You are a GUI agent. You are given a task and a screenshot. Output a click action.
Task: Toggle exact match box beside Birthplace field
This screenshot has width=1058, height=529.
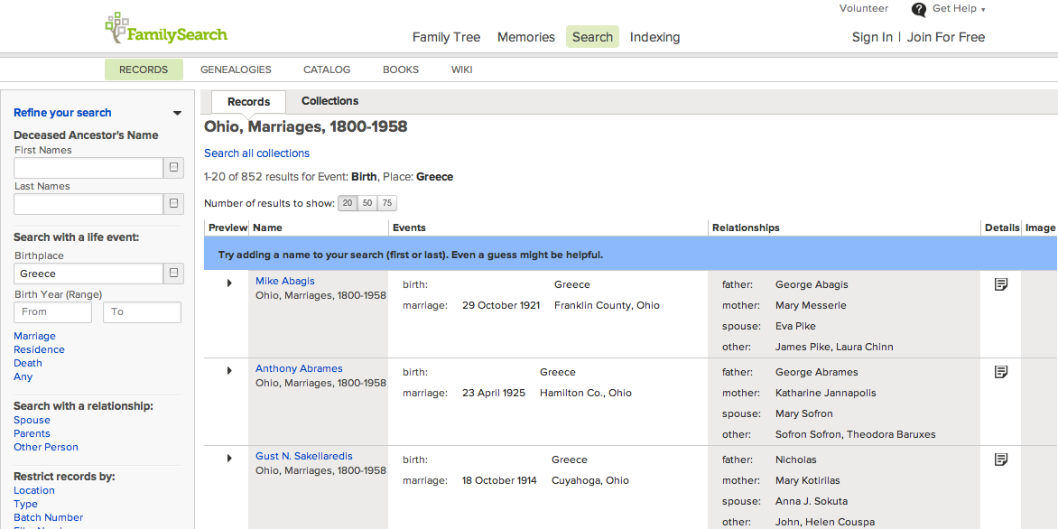pyautogui.click(x=173, y=274)
